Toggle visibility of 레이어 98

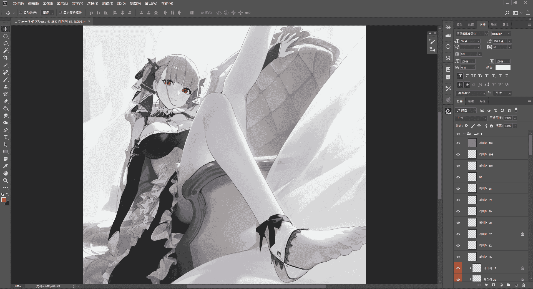pyautogui.click(x=458, y=189)
